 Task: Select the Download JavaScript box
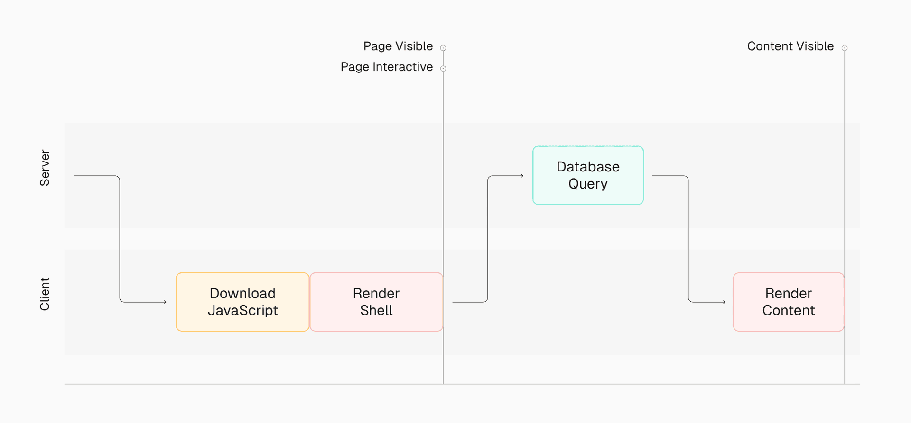(x=242, y=302)
